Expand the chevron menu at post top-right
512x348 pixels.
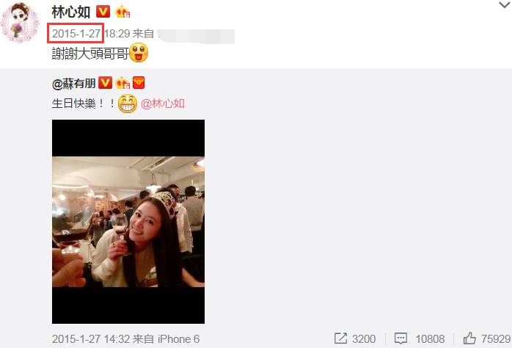[505, 5]
